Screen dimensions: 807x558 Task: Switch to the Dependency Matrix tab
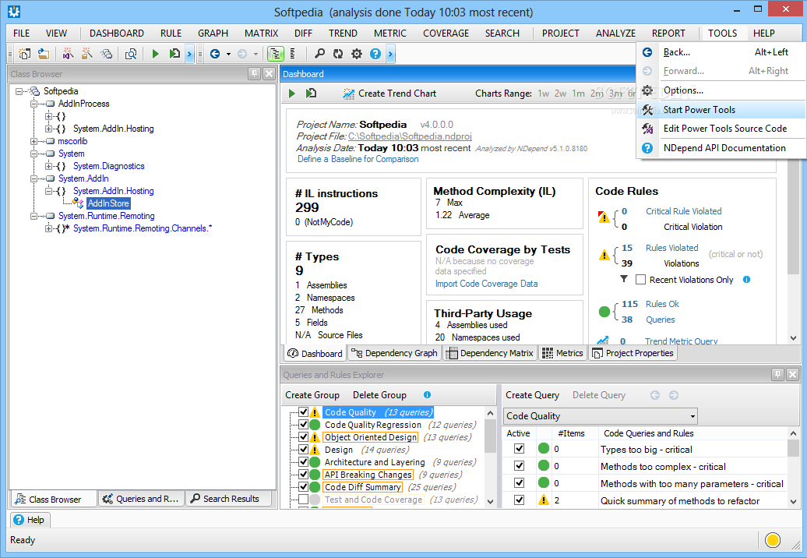tap(490, 353)
